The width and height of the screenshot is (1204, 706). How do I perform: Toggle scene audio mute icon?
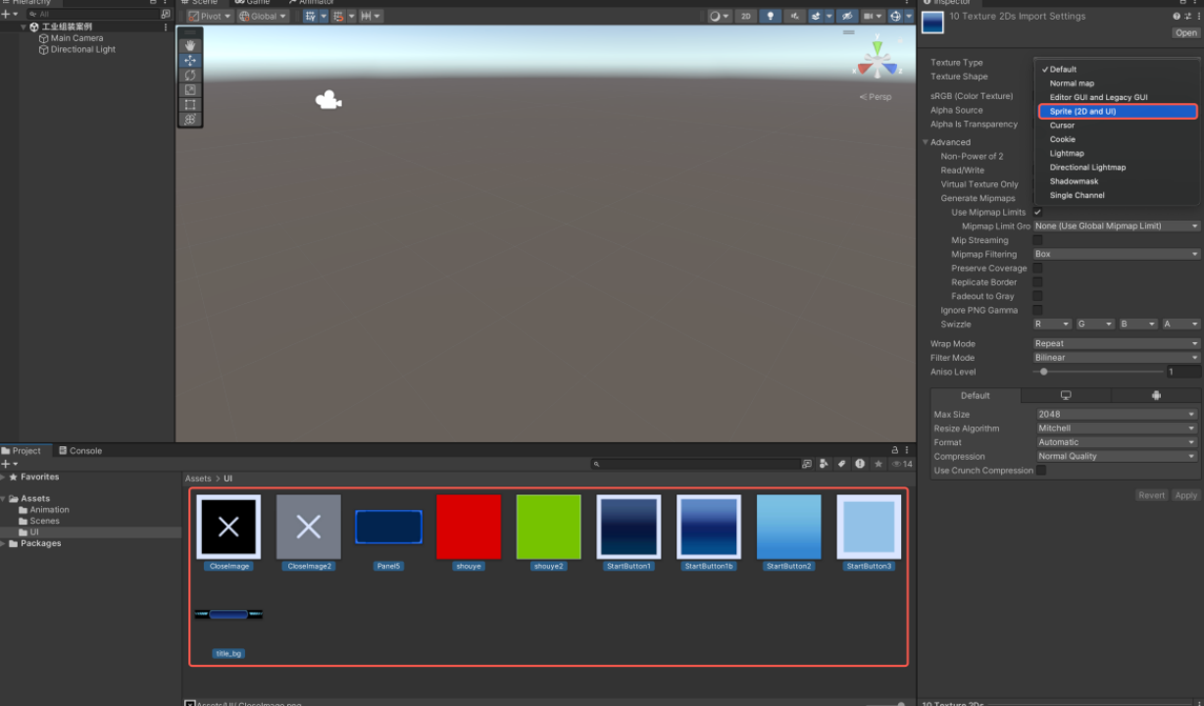click(x=793, y=16)
